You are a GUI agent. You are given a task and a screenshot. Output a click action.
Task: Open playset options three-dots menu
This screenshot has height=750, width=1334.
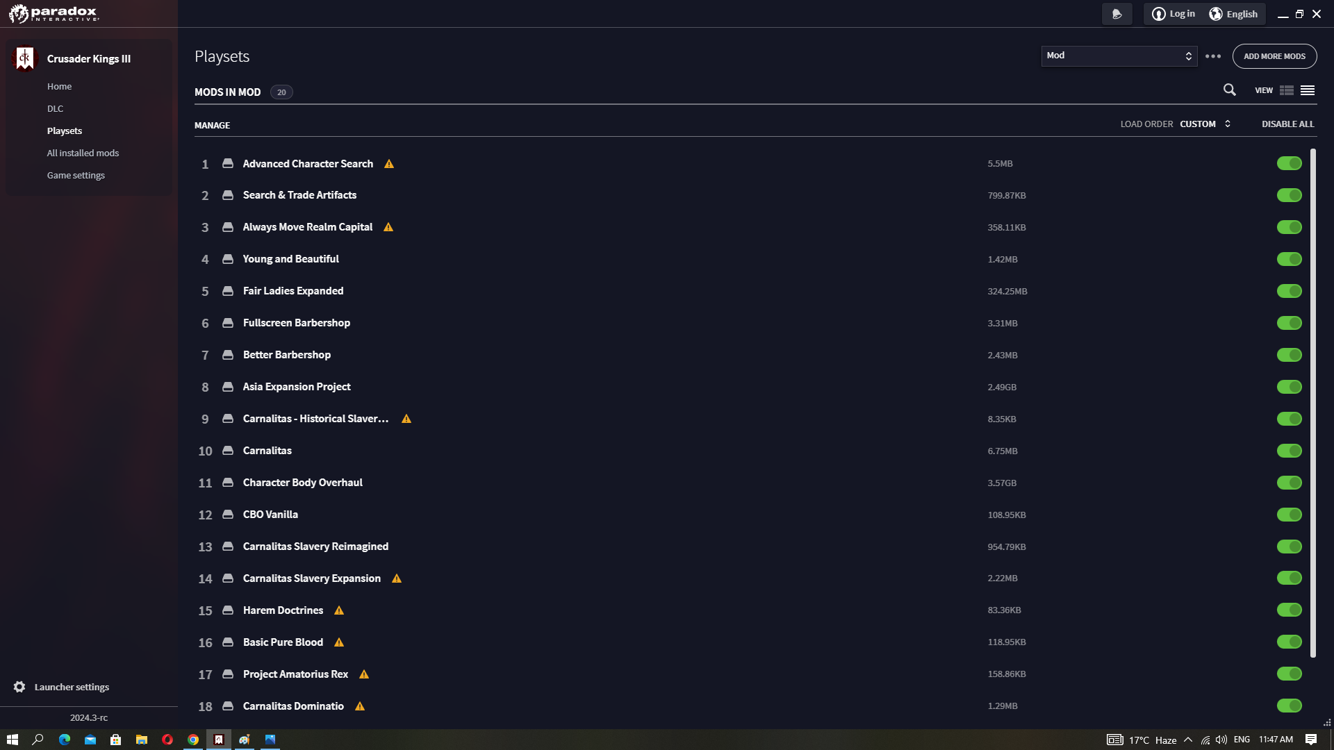[1213, 56]
